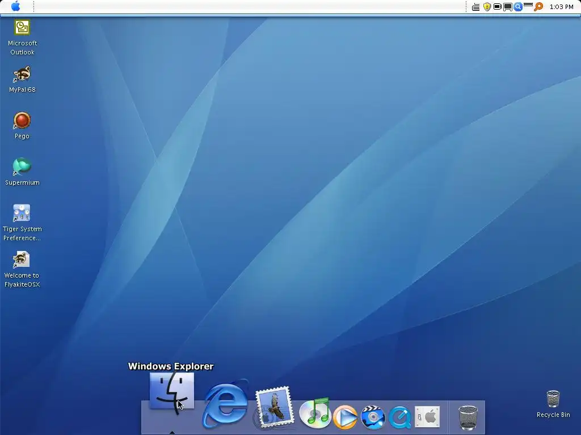The width and height of the screenshot is (581, 435).
Task: Open the Mail stamp icon in dock
Action: (x=274, y=407)
